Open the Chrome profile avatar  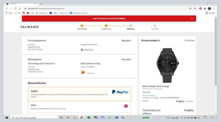click(210, 9)
